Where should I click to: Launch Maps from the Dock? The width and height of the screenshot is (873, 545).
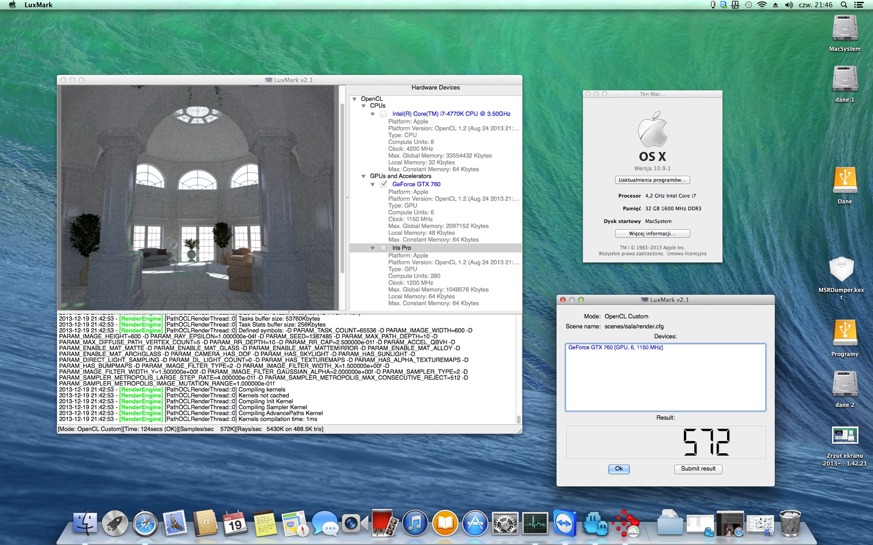295,523
